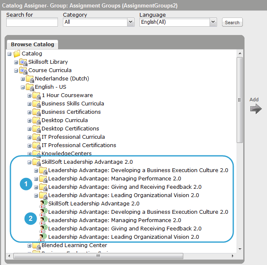The height and width of the screenshot is (265, 267).
Task: Expand folder Giving and Receiving Feedback 2.0
Action: coord(36,187)
